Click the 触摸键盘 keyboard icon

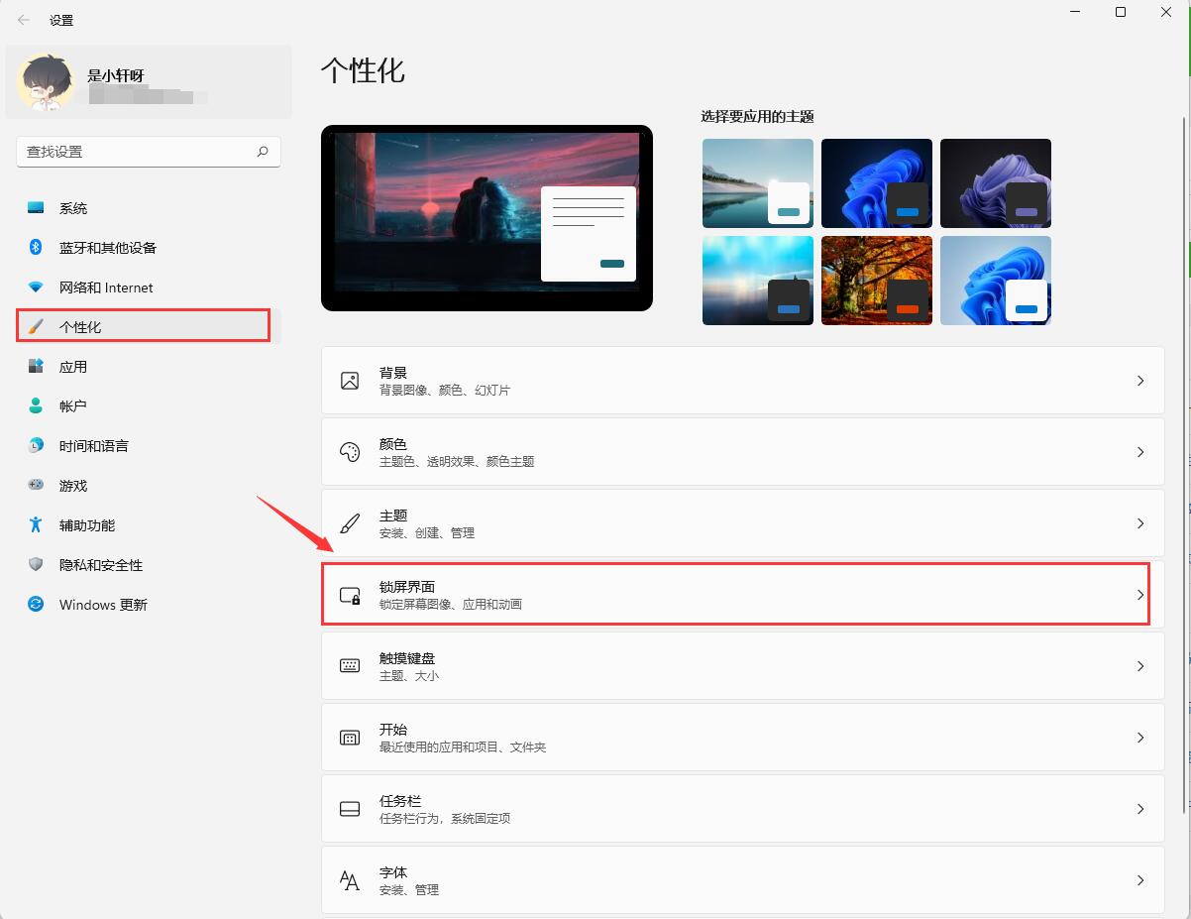click(x=350, y=665)
